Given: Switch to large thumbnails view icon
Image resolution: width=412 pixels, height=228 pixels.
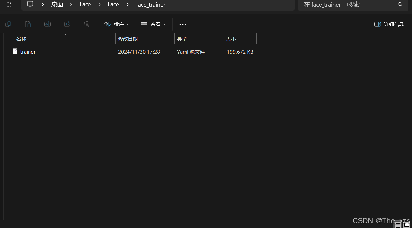Looking at the screenshot, I should click(407, 225).
